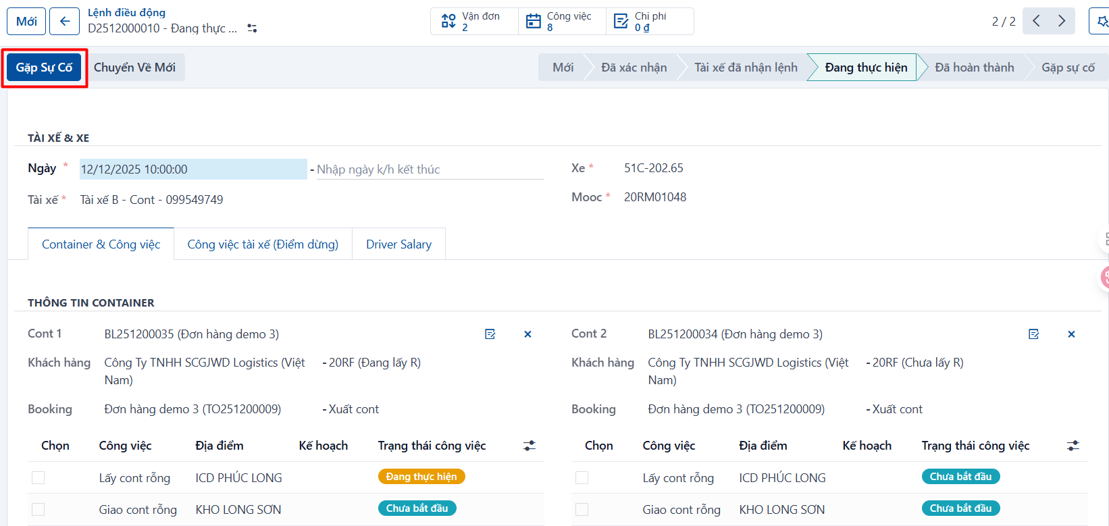Click the start date field 12/12/2025
This screenshot has width=1109, height=526.
coord(193,169)
